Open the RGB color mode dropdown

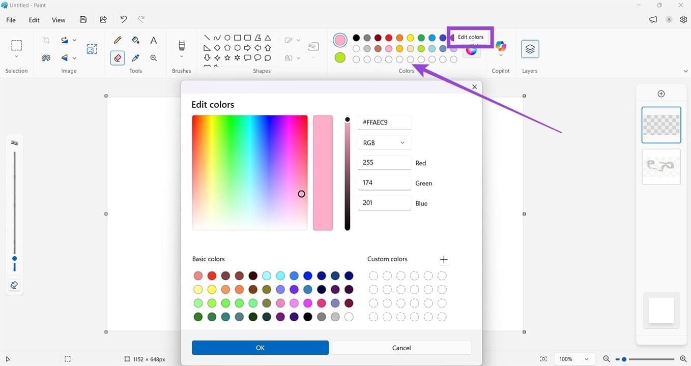(x=384, y=142)
